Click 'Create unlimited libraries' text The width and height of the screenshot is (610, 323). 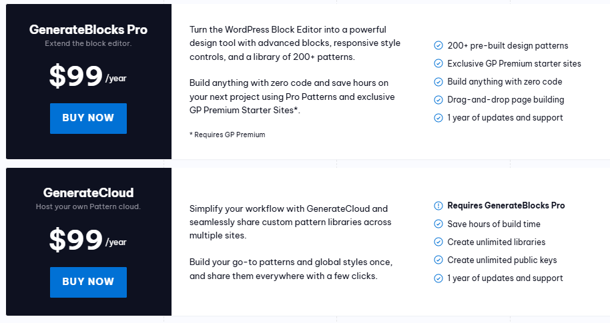coord(497,242)
